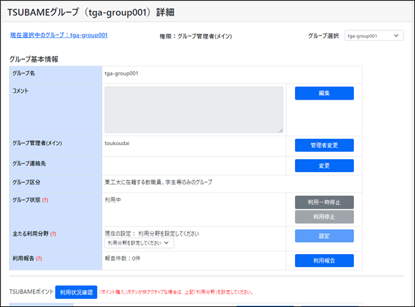Open the help (?) icon beside グループ状態
The width and height of the screenshot is (415, 307).
click(x=45, y=200)
